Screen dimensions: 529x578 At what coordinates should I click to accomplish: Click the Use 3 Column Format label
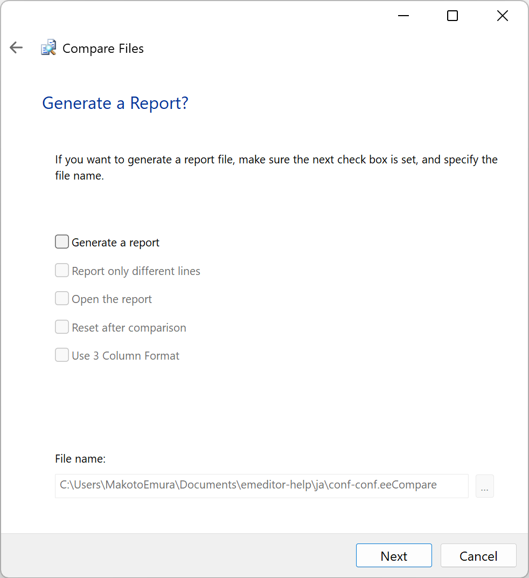click(x=126, y=356)
